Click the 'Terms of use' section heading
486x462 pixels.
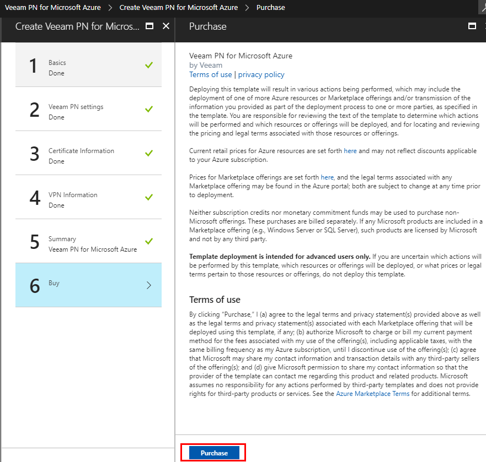215,300
